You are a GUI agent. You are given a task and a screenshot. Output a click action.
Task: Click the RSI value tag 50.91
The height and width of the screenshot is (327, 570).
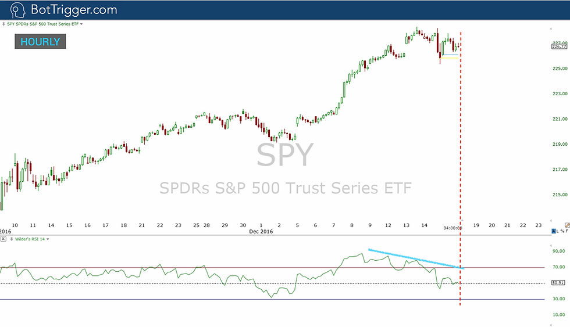point(558,283)
